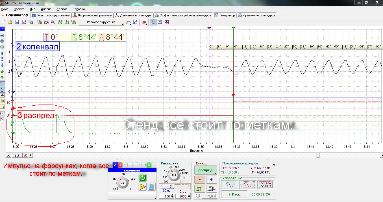This screenshot has height=202, width=383.
Task: Click the green up arrow in left sidebar
Action: click(2, 72)
